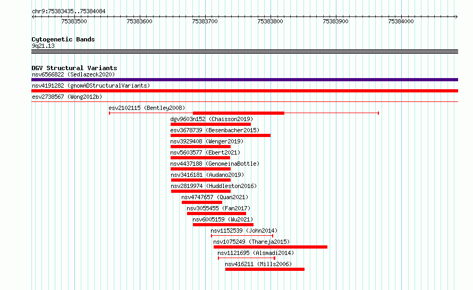Click the Cytogenetic Bands track title
Viewport: 473px width, 290px height.
63,39
